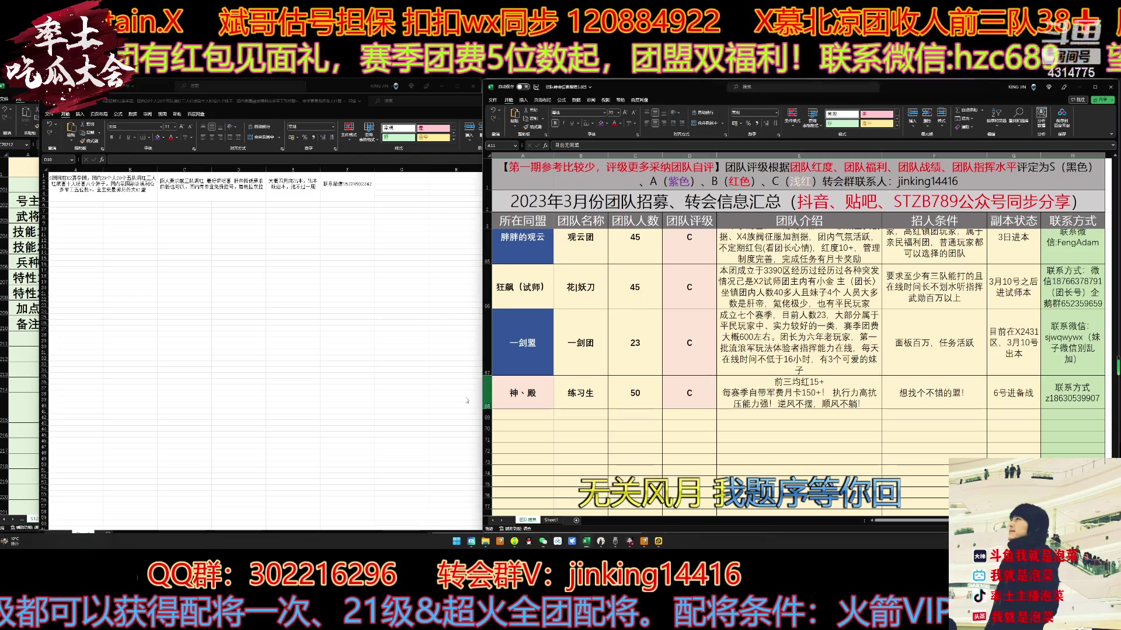Select the 公式 tab in right Excel window
This screenshot has height=630, width=1121.
(x=561, y=100)
